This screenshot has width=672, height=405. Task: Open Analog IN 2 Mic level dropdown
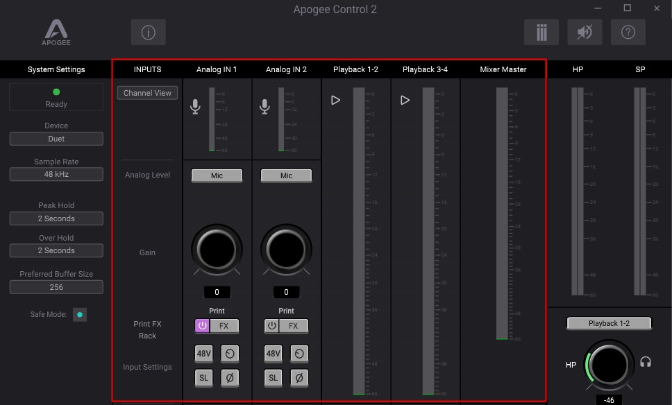[x=286, y=175]
